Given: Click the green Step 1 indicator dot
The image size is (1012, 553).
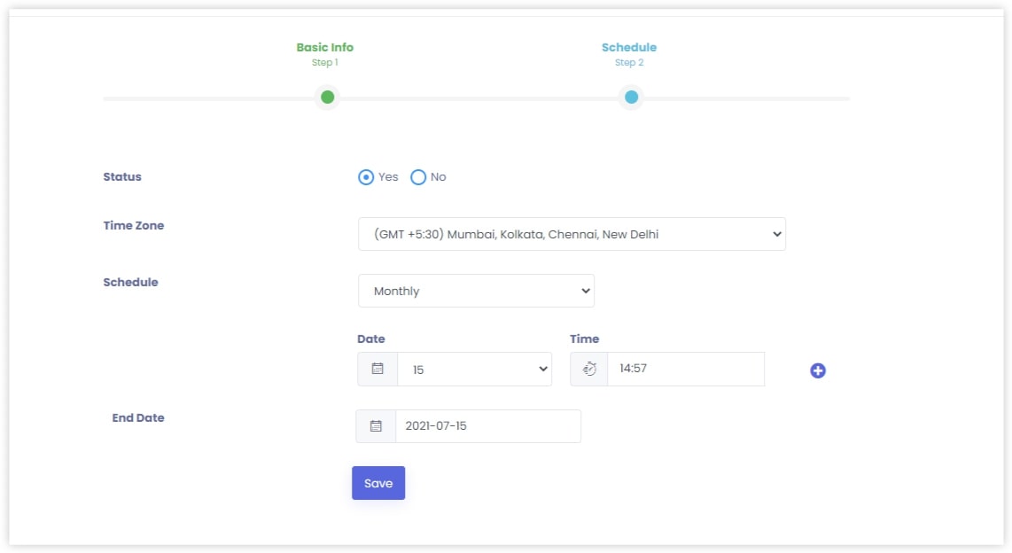Looking at the screenshot, I should 326,97.
